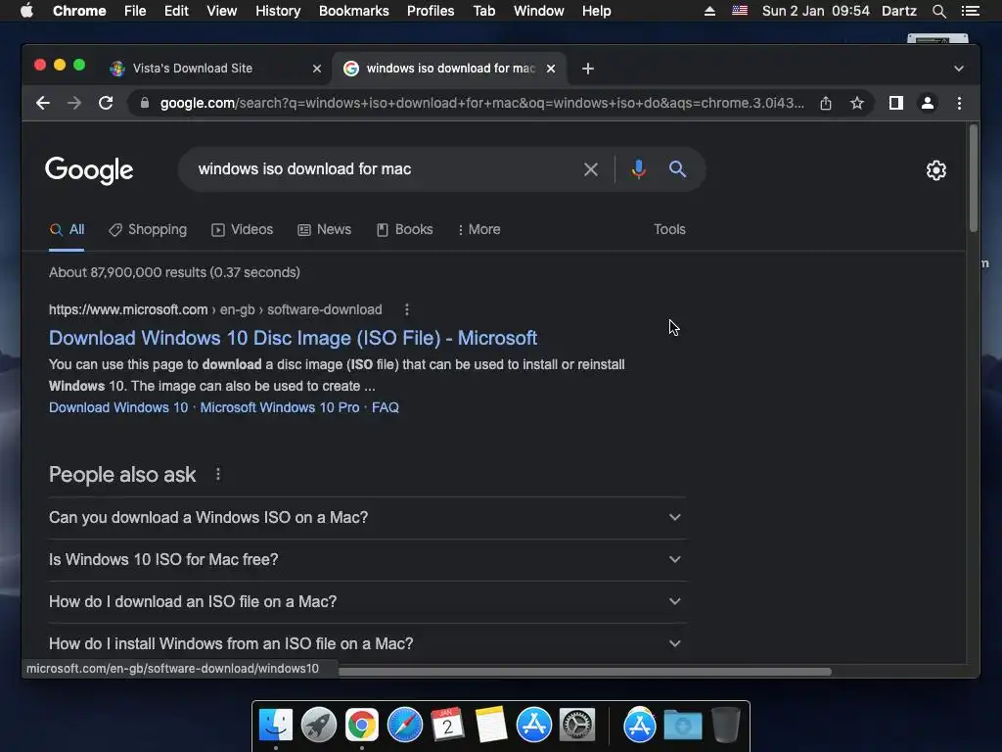Expand 'How do I download an ISO file on a Mac?'

click(368, 602)
